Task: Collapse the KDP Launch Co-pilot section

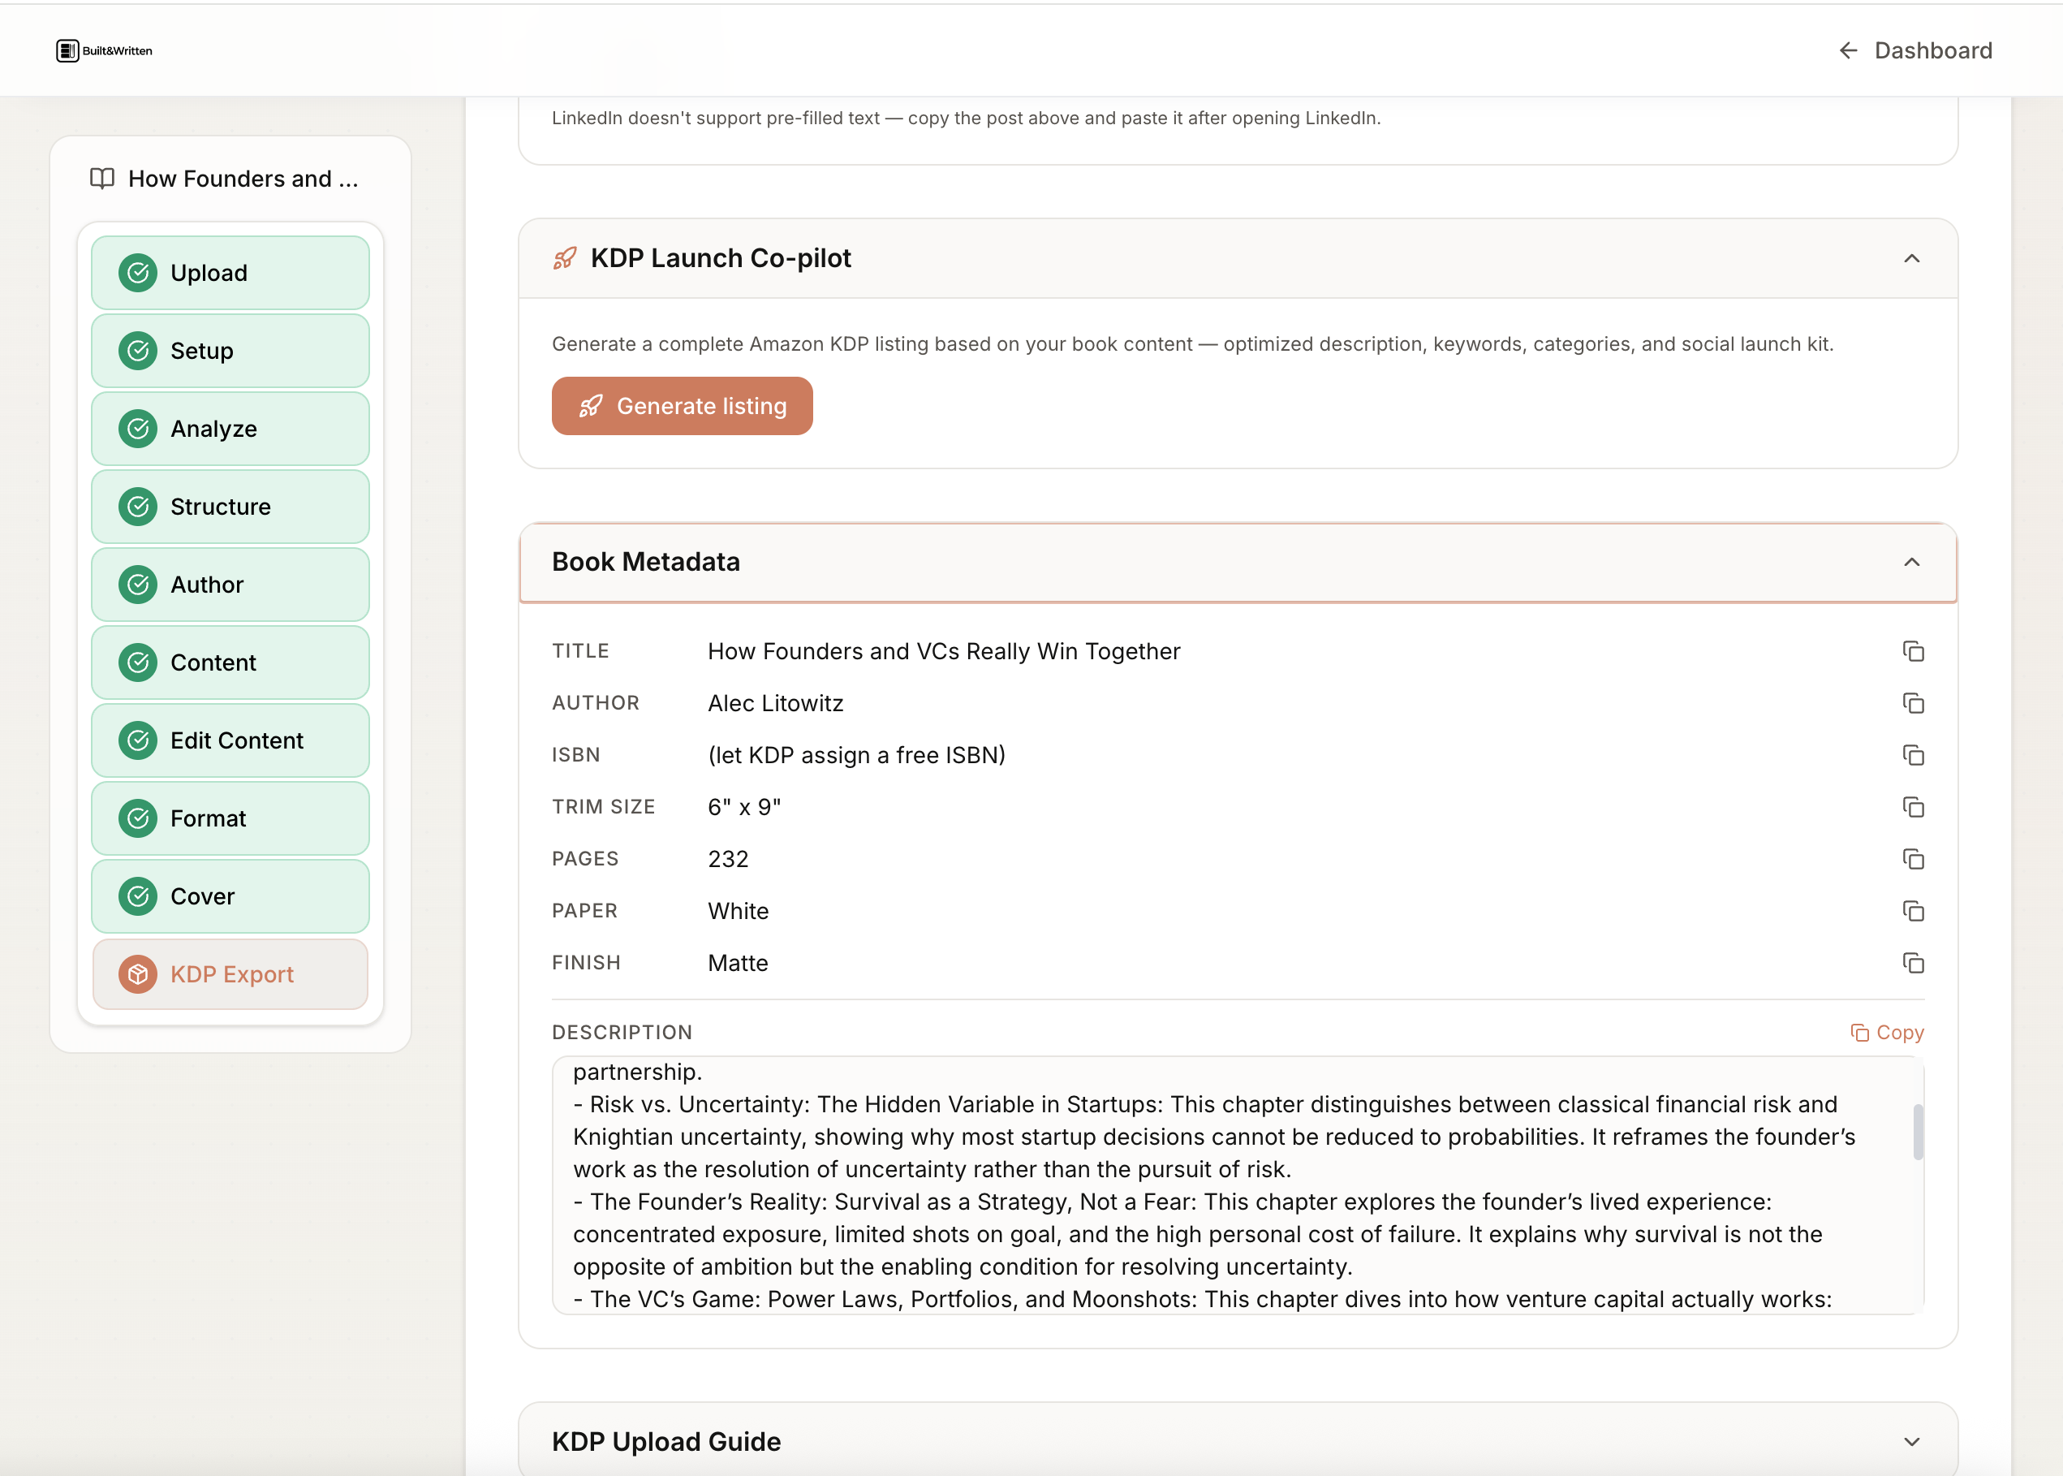Action: click(1912, 259)
